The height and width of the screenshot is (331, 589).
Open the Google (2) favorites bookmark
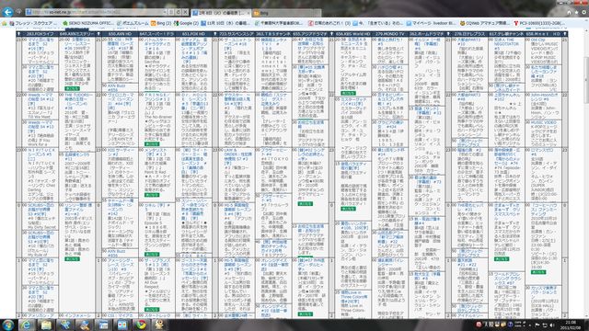coord(186,23)
